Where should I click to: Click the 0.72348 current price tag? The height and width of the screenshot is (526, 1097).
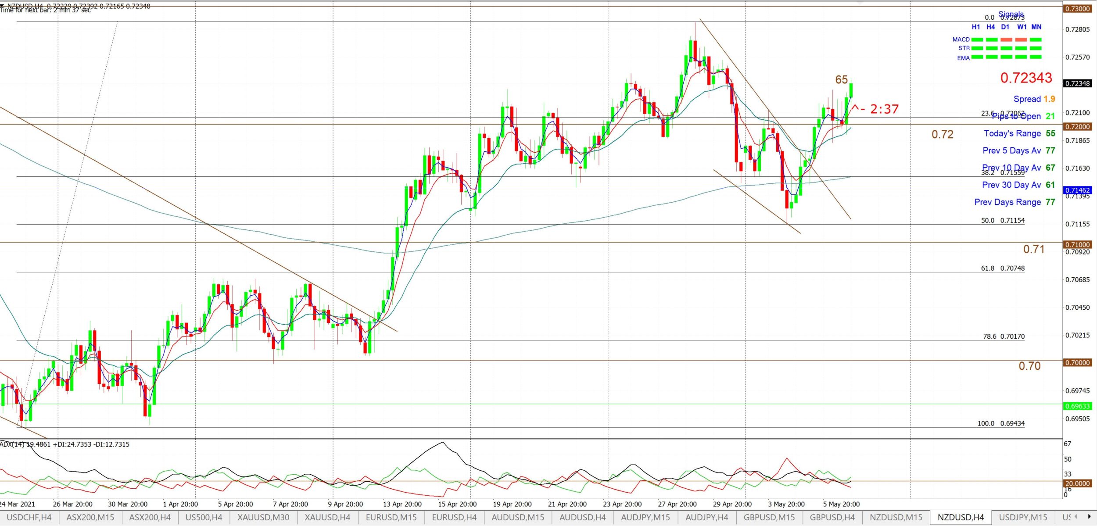pyautogui.click(x=1078, y=83)
